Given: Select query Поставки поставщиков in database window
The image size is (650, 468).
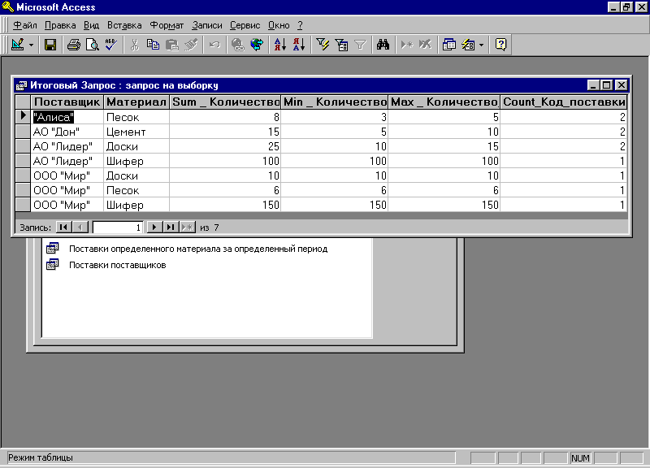Looking at the screenshot, I should point(117,265).
